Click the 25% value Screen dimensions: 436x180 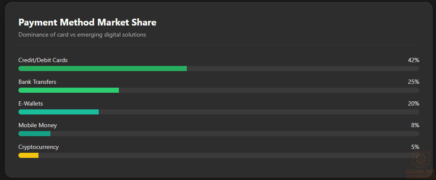click(x=413, y=82)
